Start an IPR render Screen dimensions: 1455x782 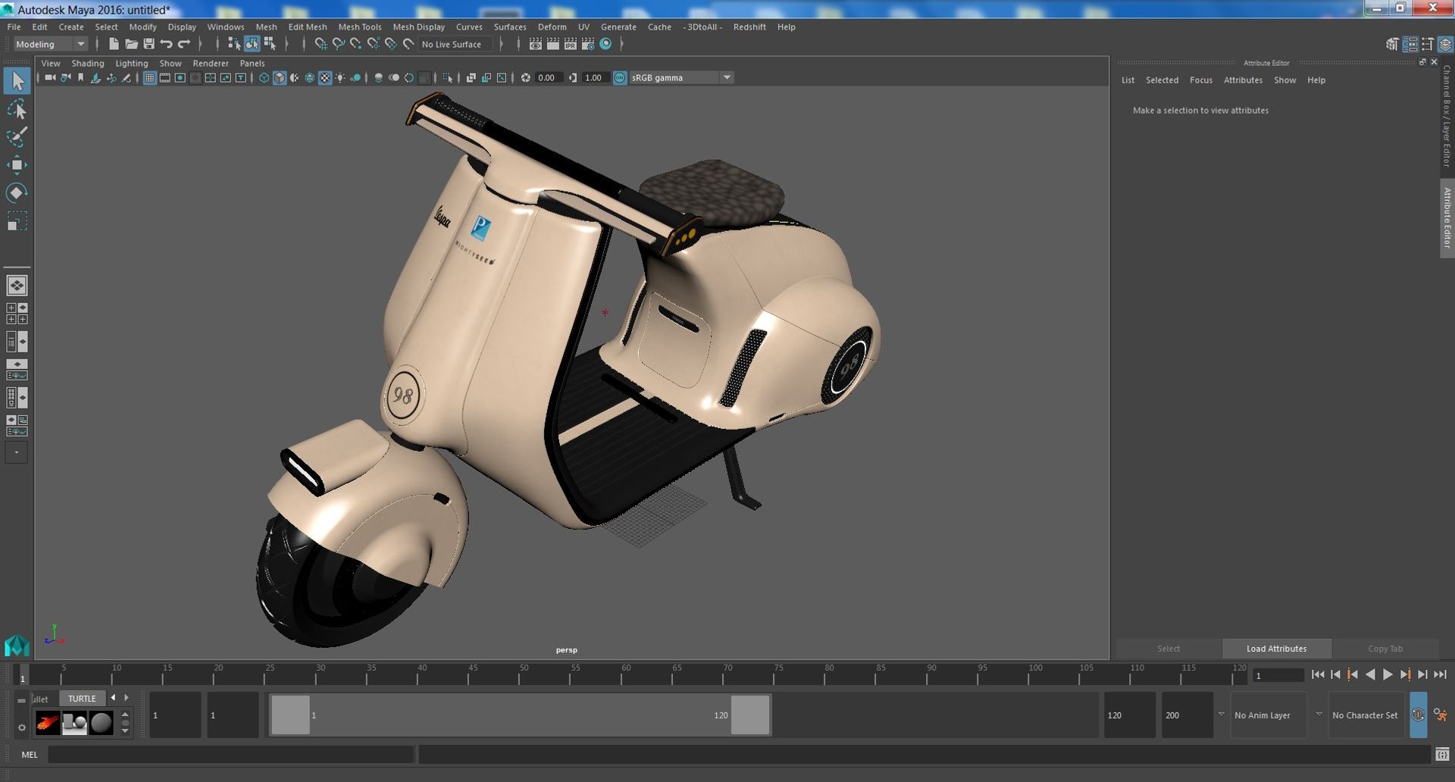570,44
